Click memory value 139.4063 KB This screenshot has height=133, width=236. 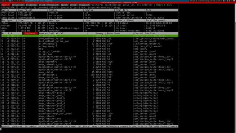(x=98, y=75)
